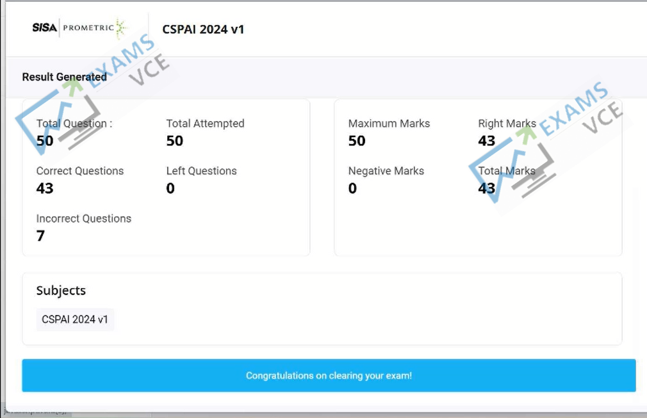
Task: Click the Right Marks value 43
Action: [x=486, y=141]
